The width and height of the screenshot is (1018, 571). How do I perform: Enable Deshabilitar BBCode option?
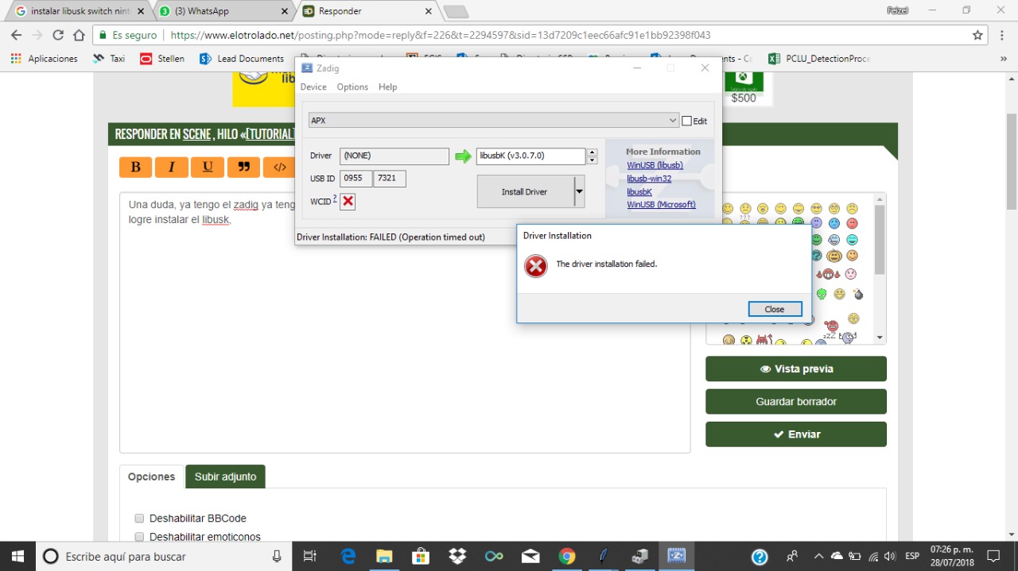click(139, 519)
